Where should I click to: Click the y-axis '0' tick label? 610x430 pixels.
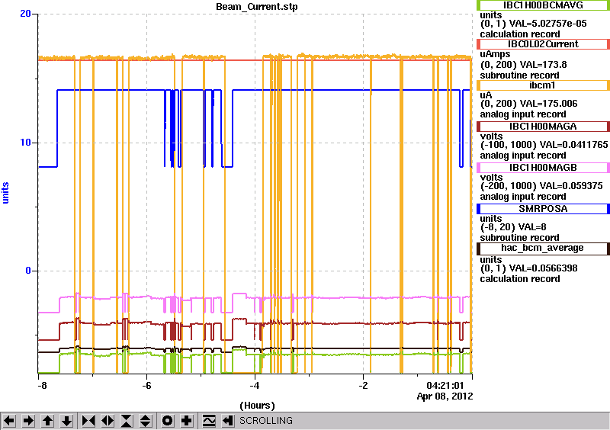pos(28,271)
